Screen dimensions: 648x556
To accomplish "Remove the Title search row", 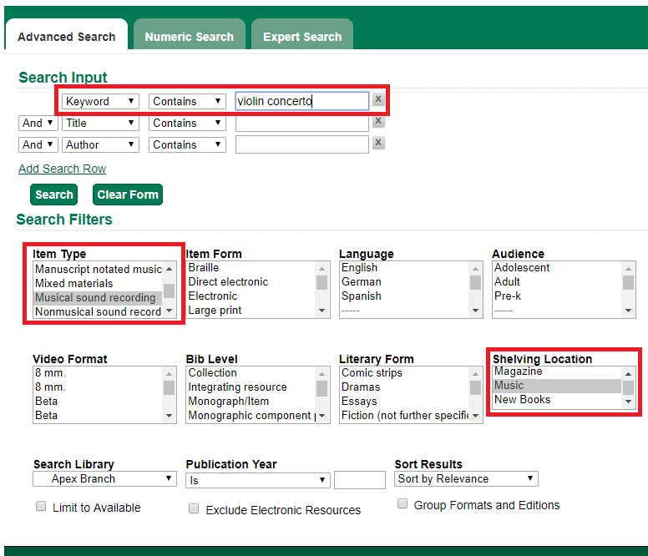I will [x=378, y=121].
